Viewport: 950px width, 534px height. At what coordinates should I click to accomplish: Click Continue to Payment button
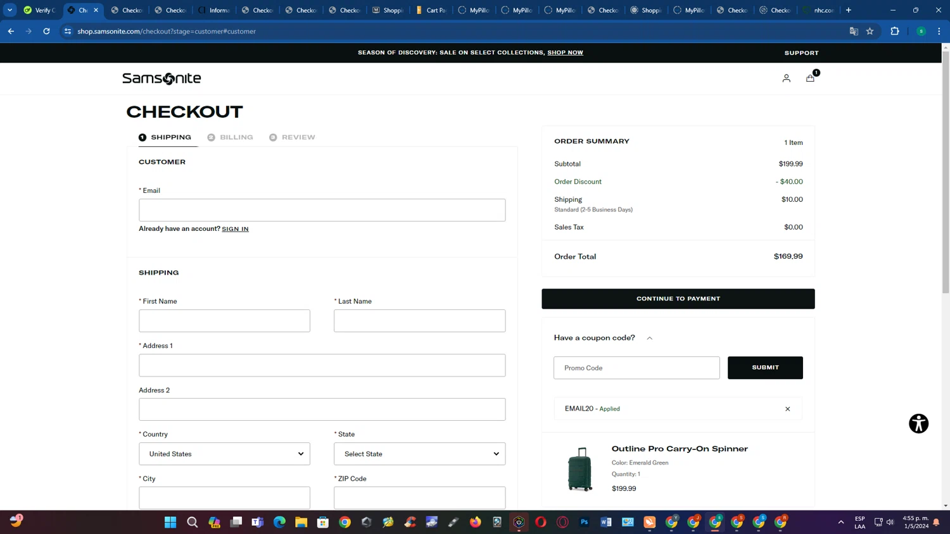point(678,299)
